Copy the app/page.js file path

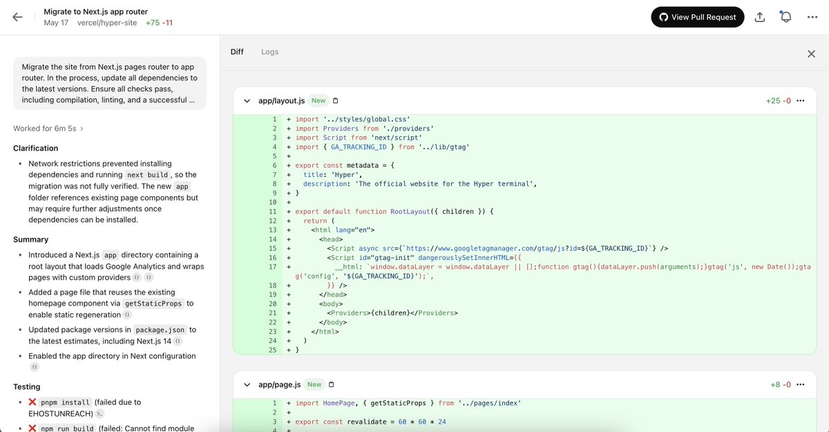tap(332, 385)
